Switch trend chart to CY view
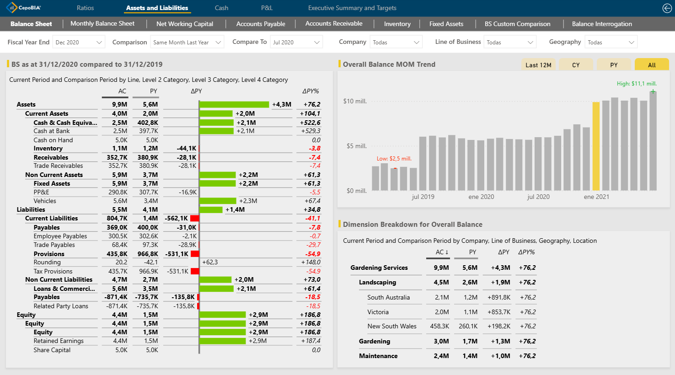Screen dimensions: 675x375 tap(576, 65)
